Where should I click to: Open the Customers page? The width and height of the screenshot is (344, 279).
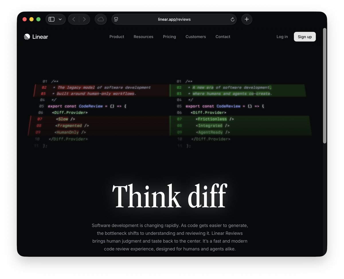[x=196, y=36]
